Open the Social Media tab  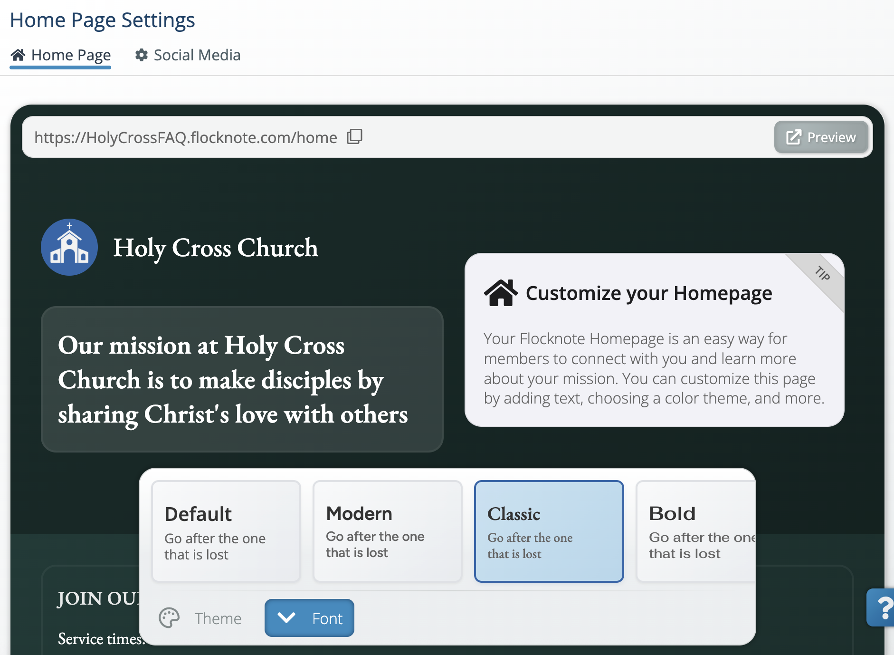click(x=188, y=55)
